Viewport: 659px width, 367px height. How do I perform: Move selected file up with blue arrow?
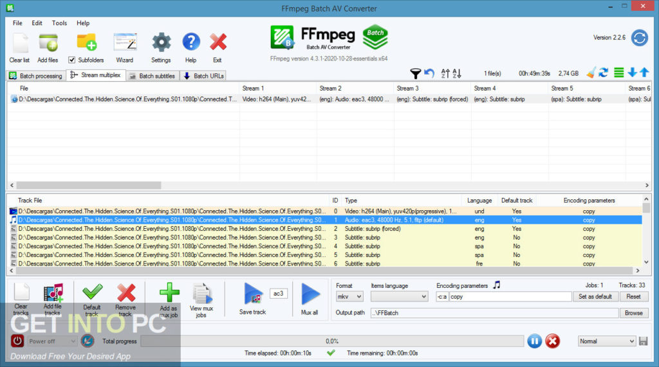pyautogui.click(x=644, y=73)
